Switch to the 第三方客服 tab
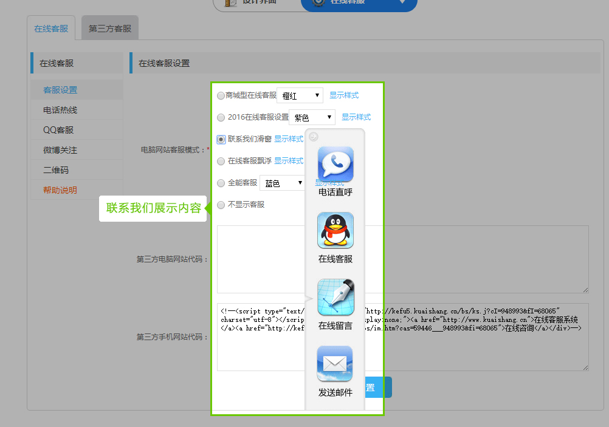 click(x=110, y=29)
